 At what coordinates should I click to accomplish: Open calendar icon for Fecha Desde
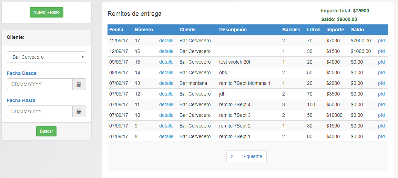coord(79,84)
